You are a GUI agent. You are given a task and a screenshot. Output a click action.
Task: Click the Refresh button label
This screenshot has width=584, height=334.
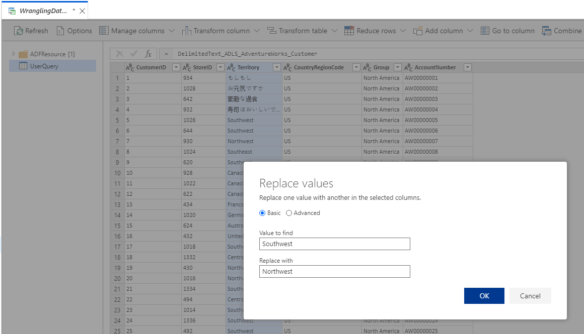[x=36, y=31]
